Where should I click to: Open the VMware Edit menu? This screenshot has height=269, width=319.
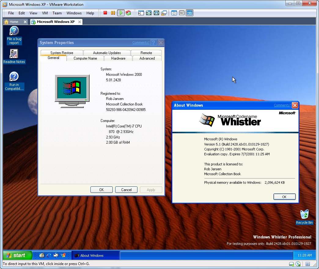(22, 13)
